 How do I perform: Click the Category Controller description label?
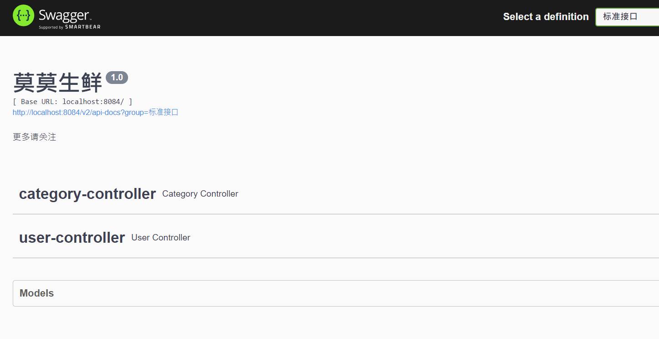[x=200, y=194]
